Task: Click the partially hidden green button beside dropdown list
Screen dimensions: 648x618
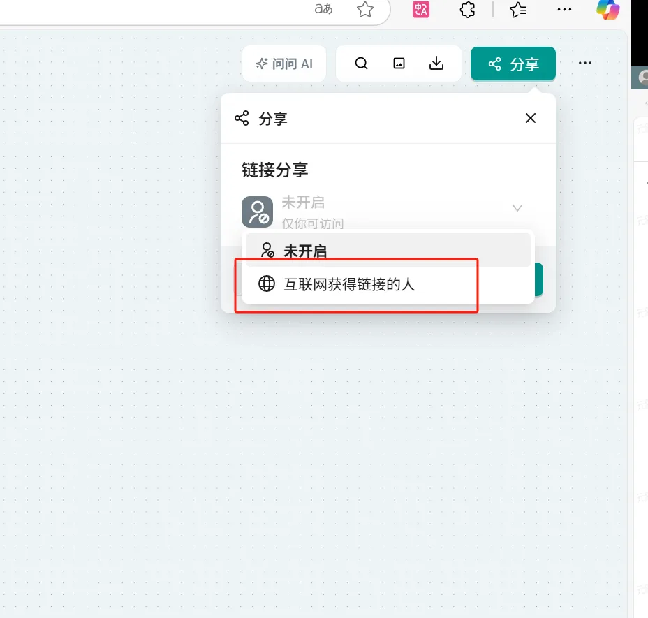Action: [538, 279]
